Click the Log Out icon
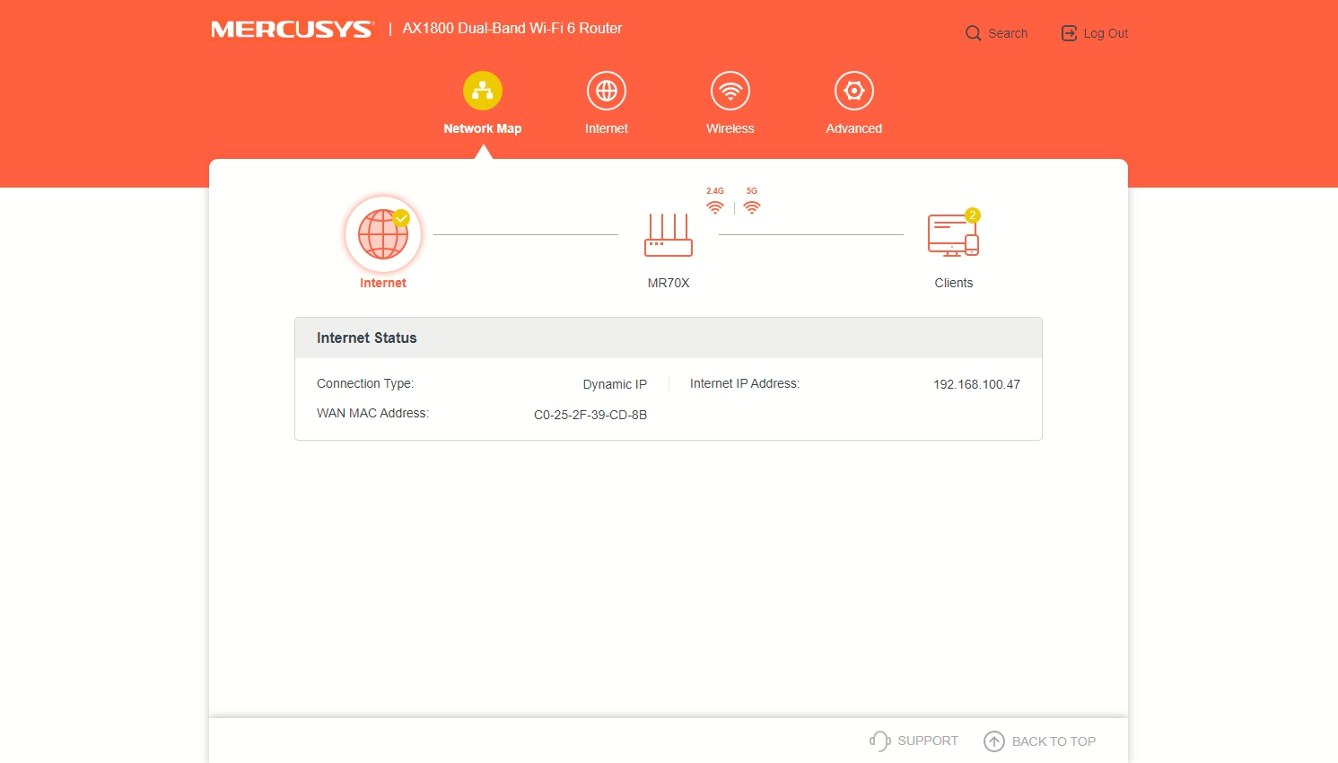 (1069, 33)
